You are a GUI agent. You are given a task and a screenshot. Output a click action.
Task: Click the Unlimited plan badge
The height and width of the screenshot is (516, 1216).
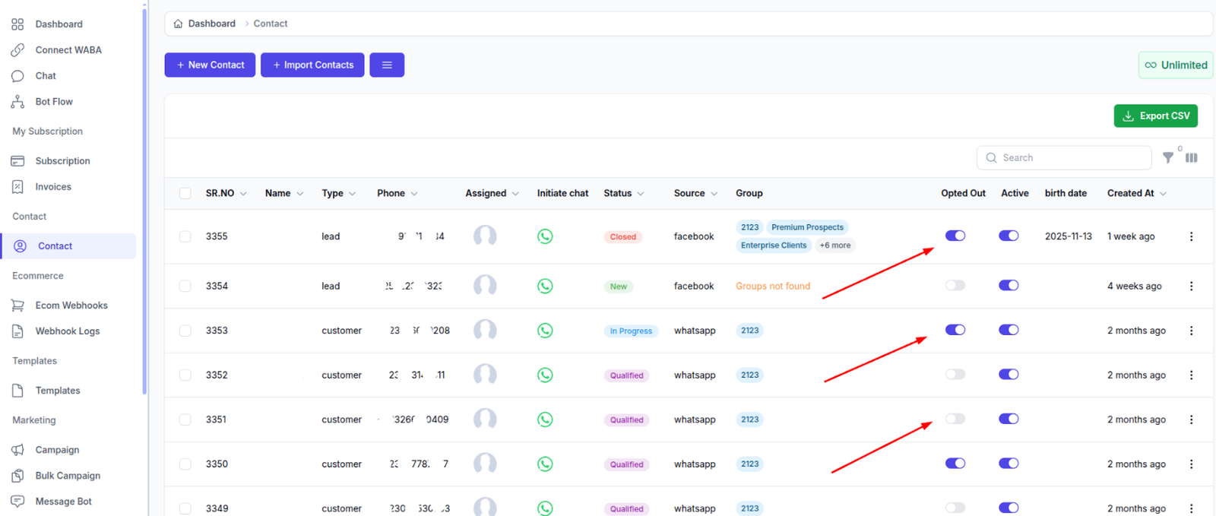[1176, 65]
